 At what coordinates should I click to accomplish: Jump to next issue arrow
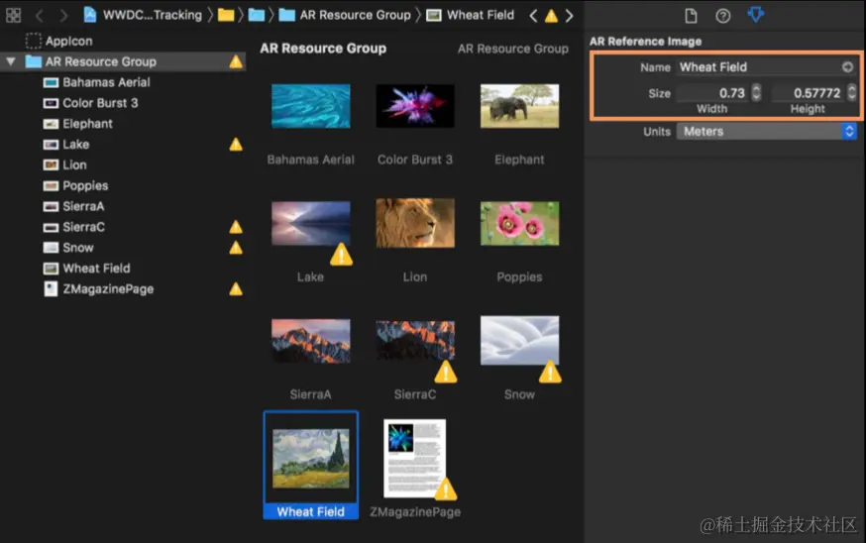(569, 16)
